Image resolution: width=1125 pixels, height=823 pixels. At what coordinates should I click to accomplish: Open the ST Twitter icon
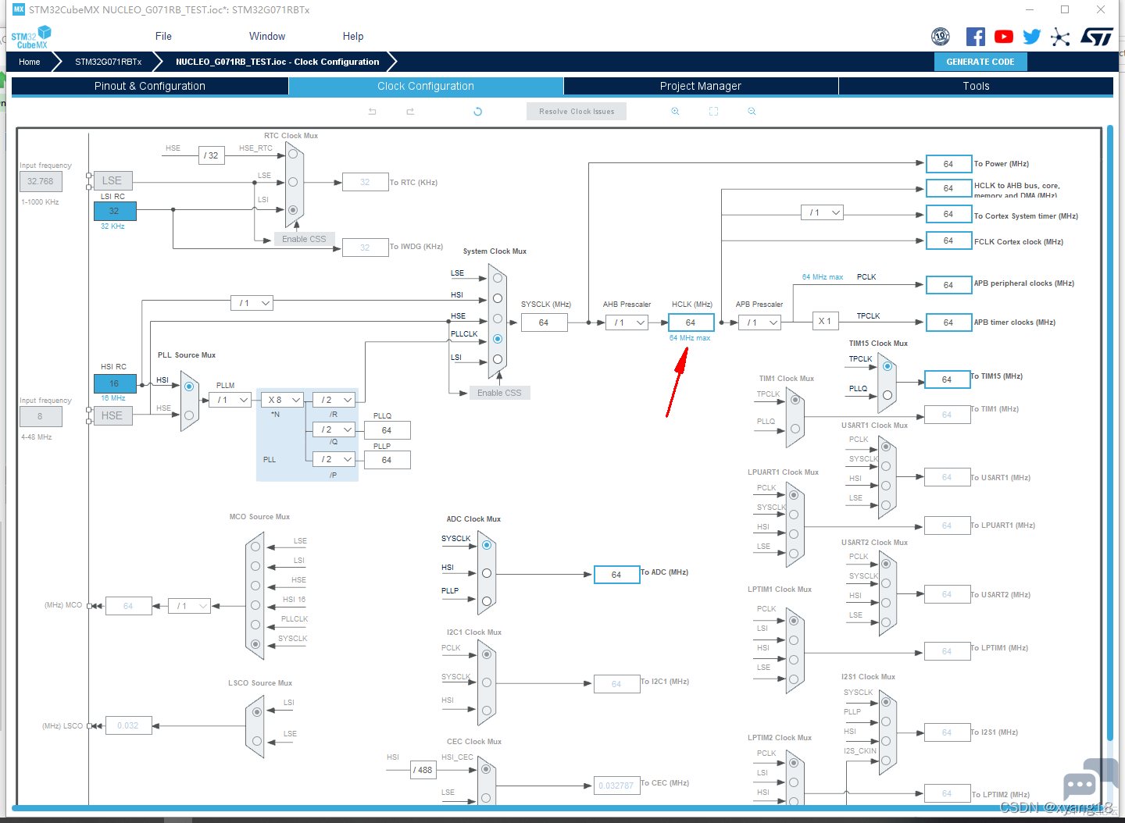pos(1032,37)
